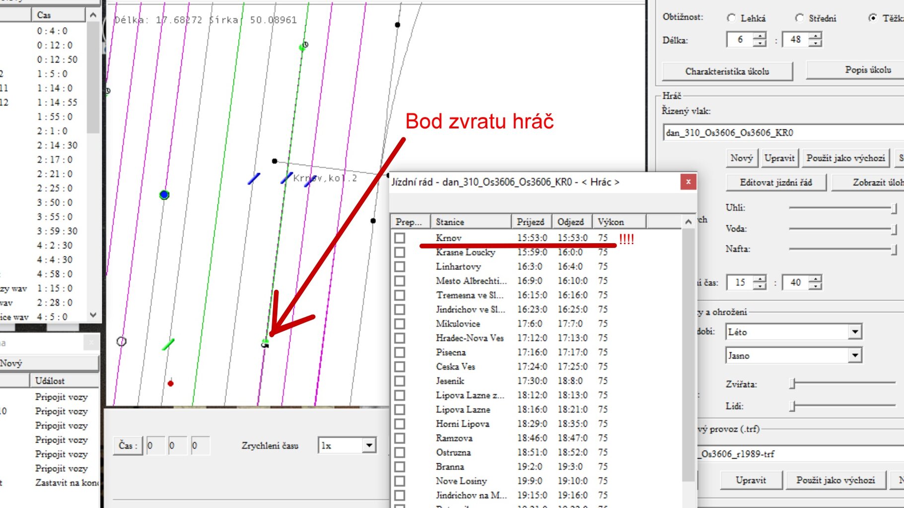Click the blue hexagon marker on track

tap(164, 195)
